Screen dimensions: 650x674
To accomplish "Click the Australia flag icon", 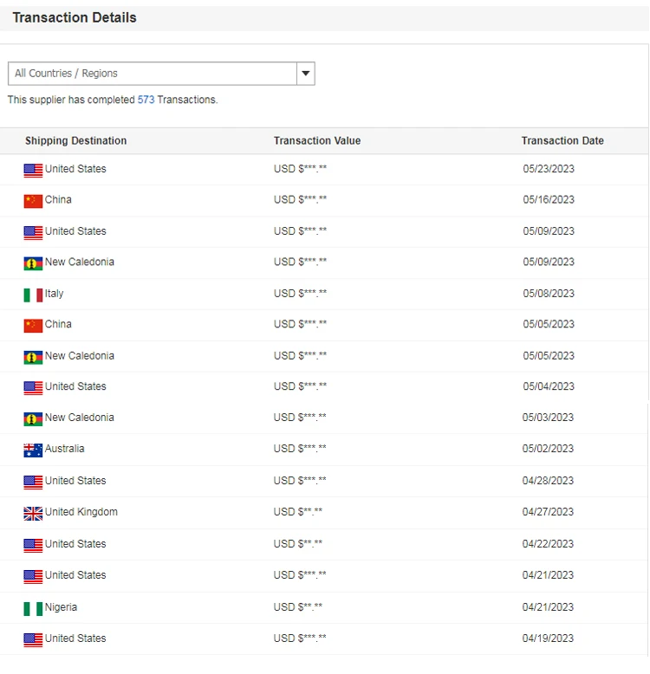I will tap(33, 450).
